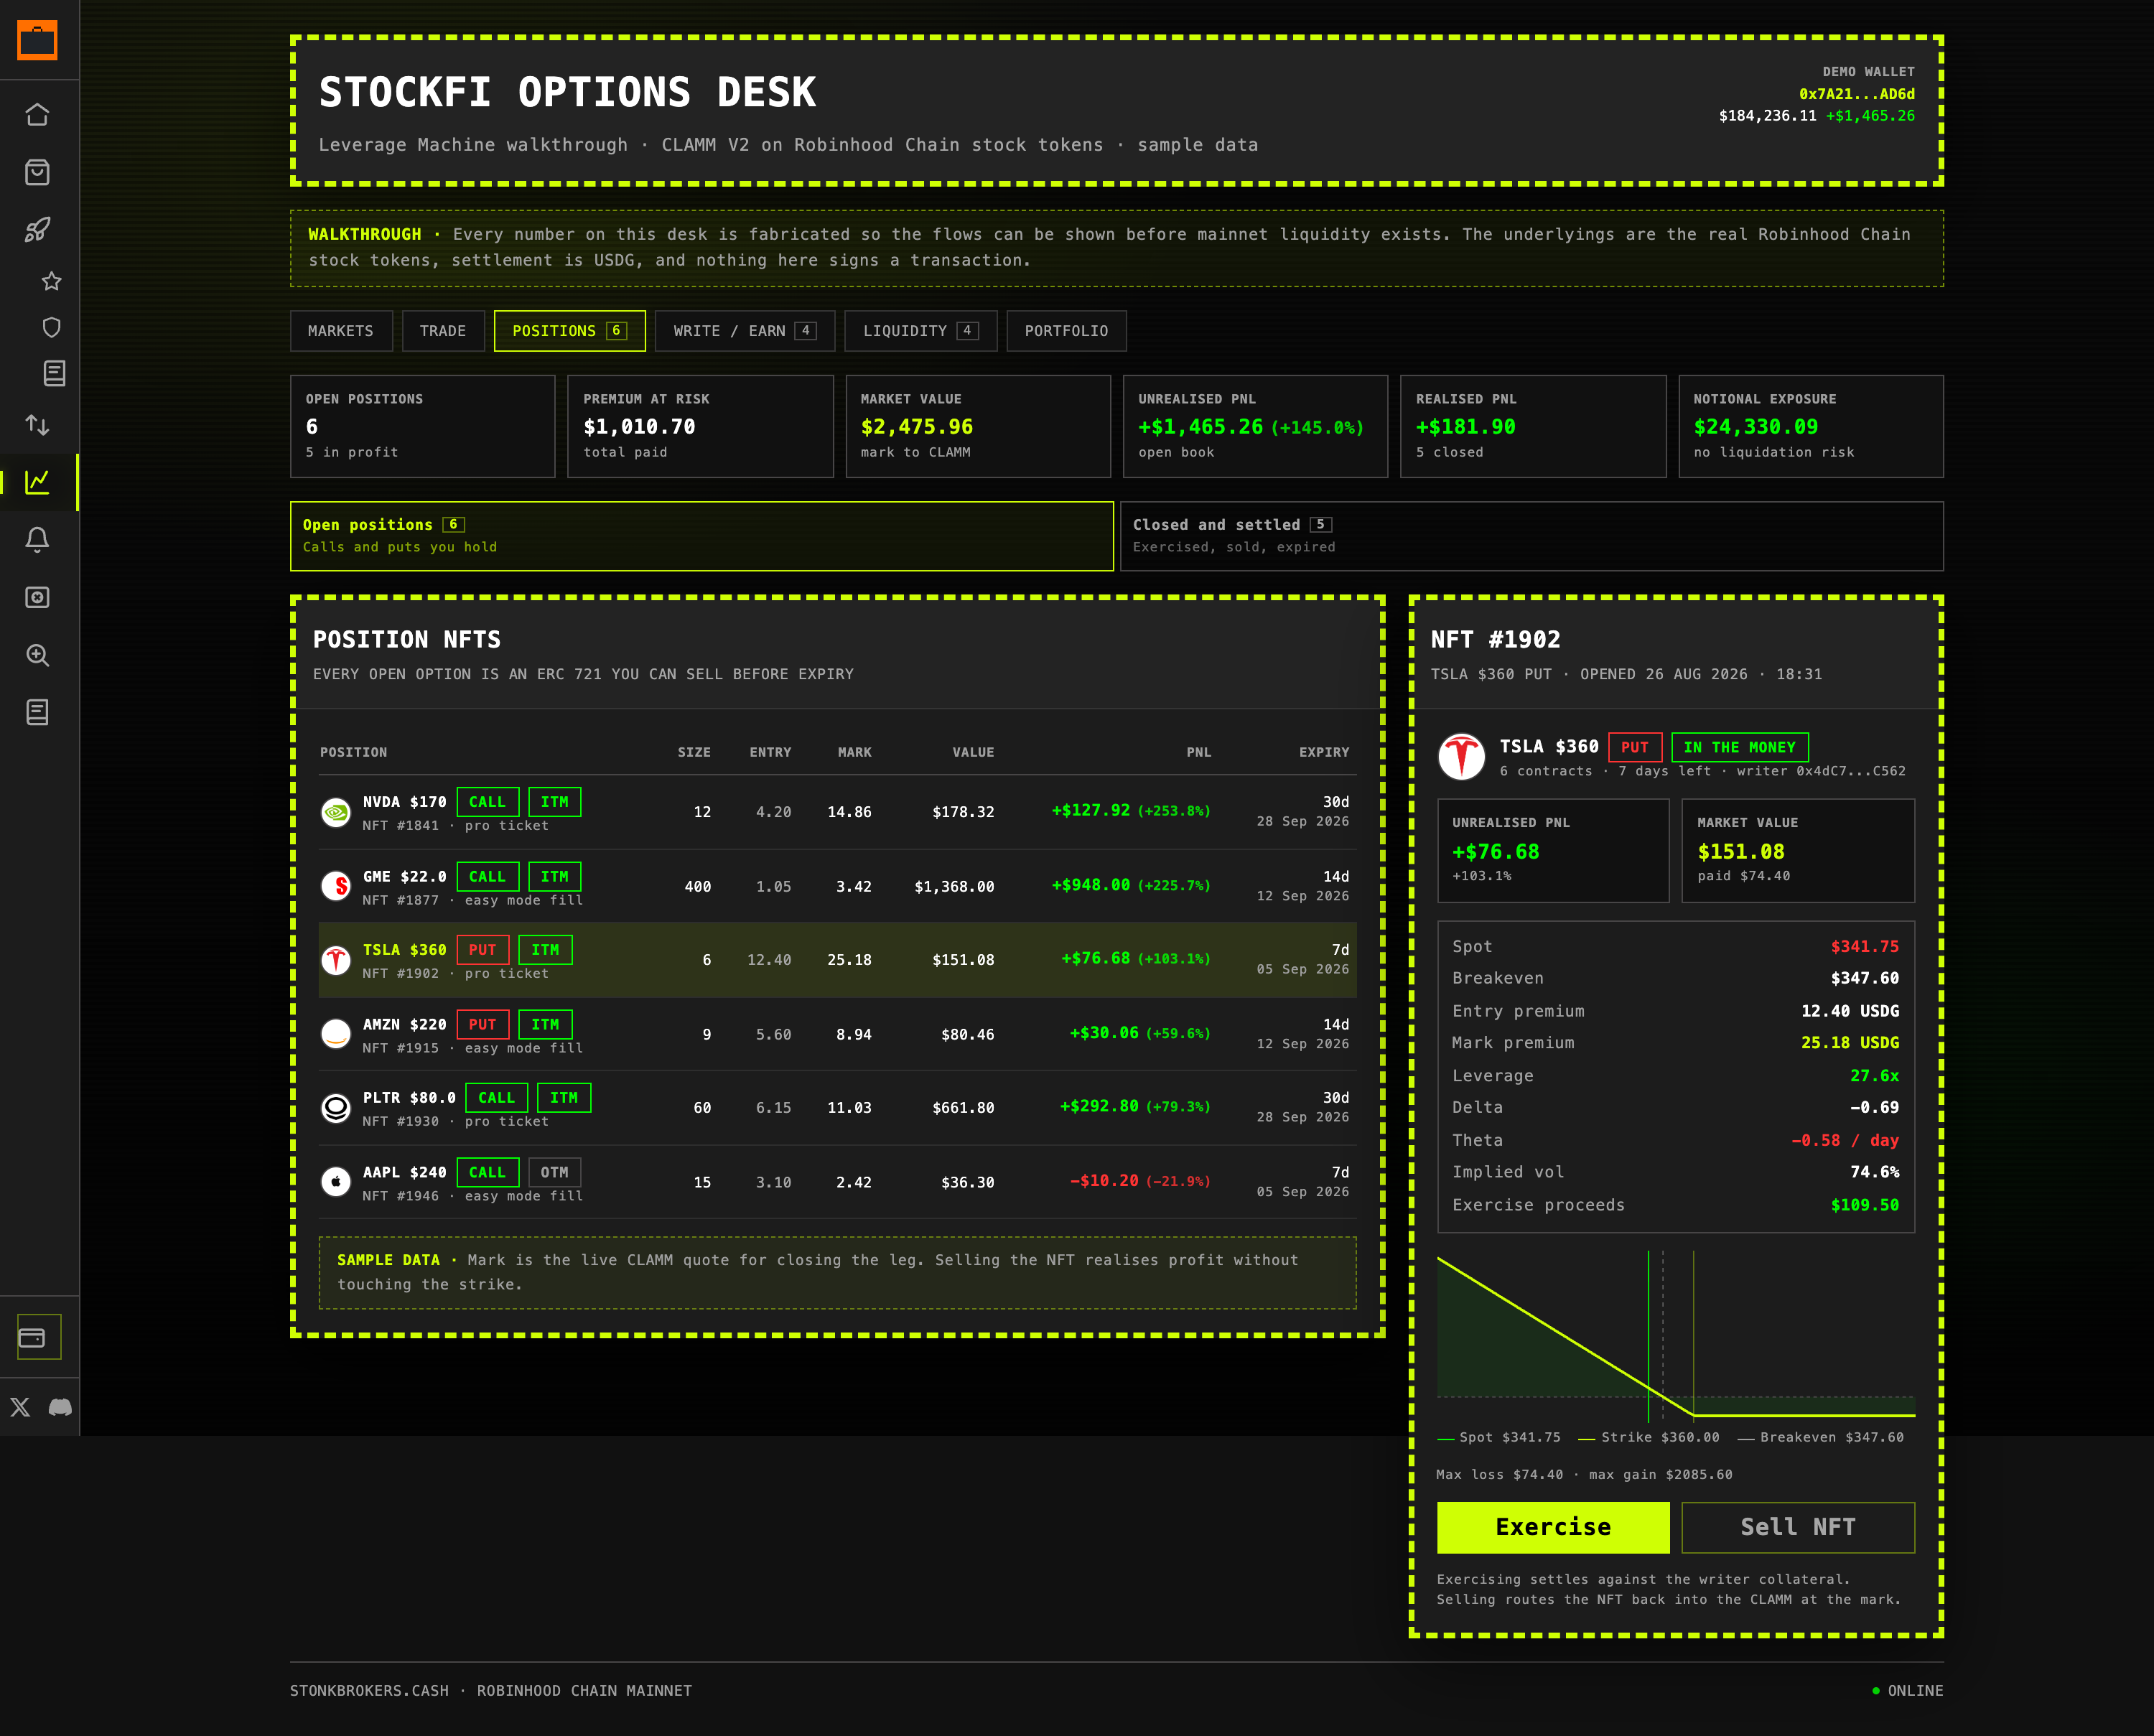This screenshot has width=2154, height=1736.
Task: Click the Exercise proceeds $109.50 value
Action: click(1865, 1205)
